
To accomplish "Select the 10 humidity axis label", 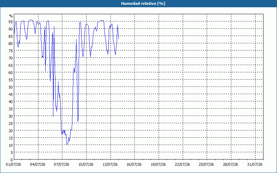I will 11,145.
